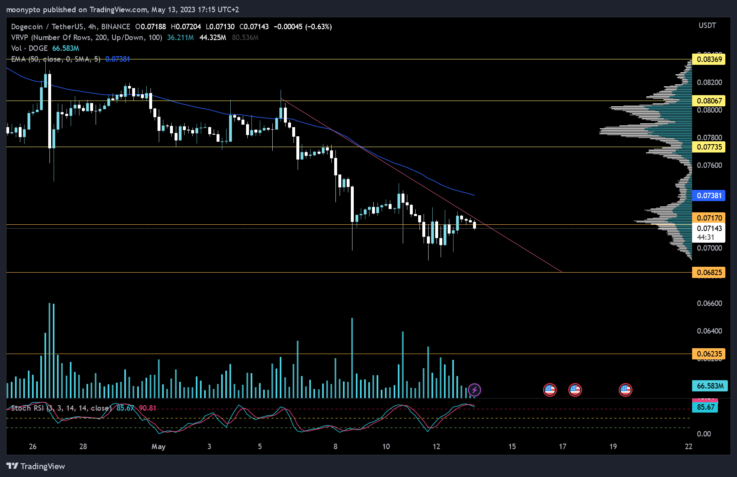Screen dimensions: 737x477
Task: Click the moonypto published header text
Action: pyautogui.click(x=123, y=9)
